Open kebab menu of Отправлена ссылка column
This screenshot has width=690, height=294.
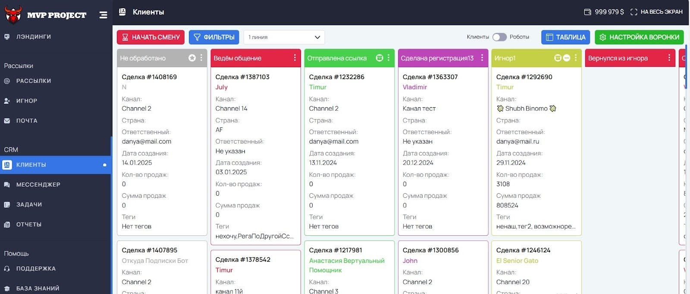389,58
